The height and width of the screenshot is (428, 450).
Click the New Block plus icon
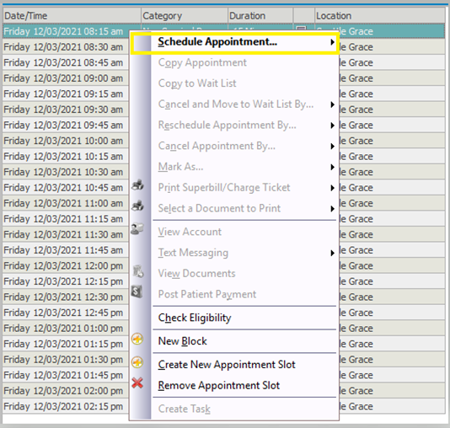[137, 339]
